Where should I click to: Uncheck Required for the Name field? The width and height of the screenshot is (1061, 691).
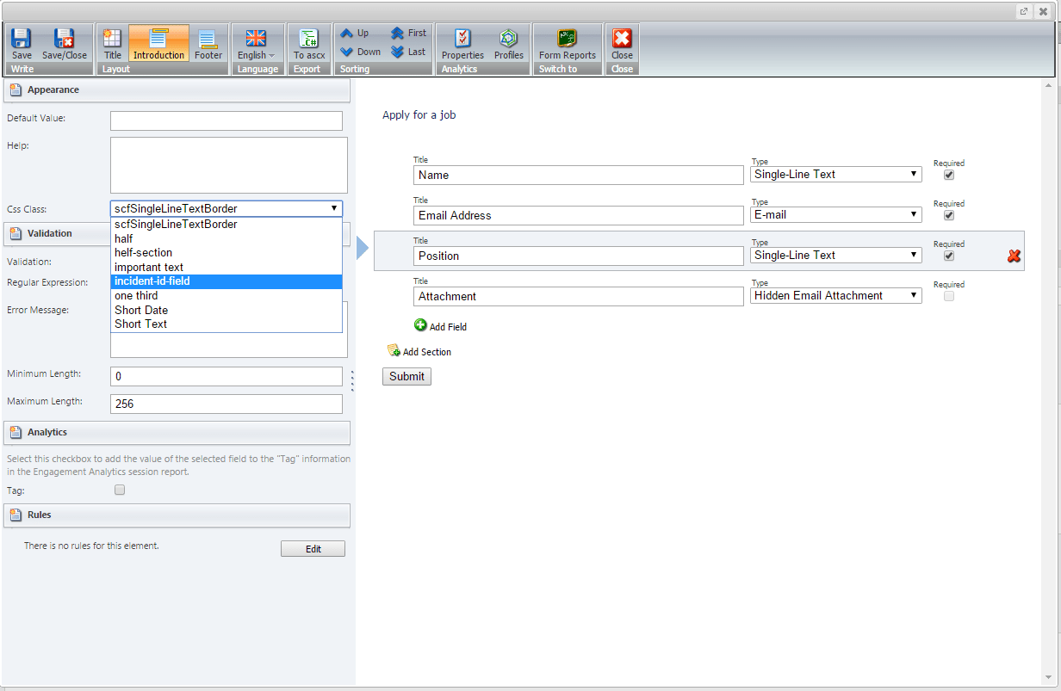[x=948, y=175]
